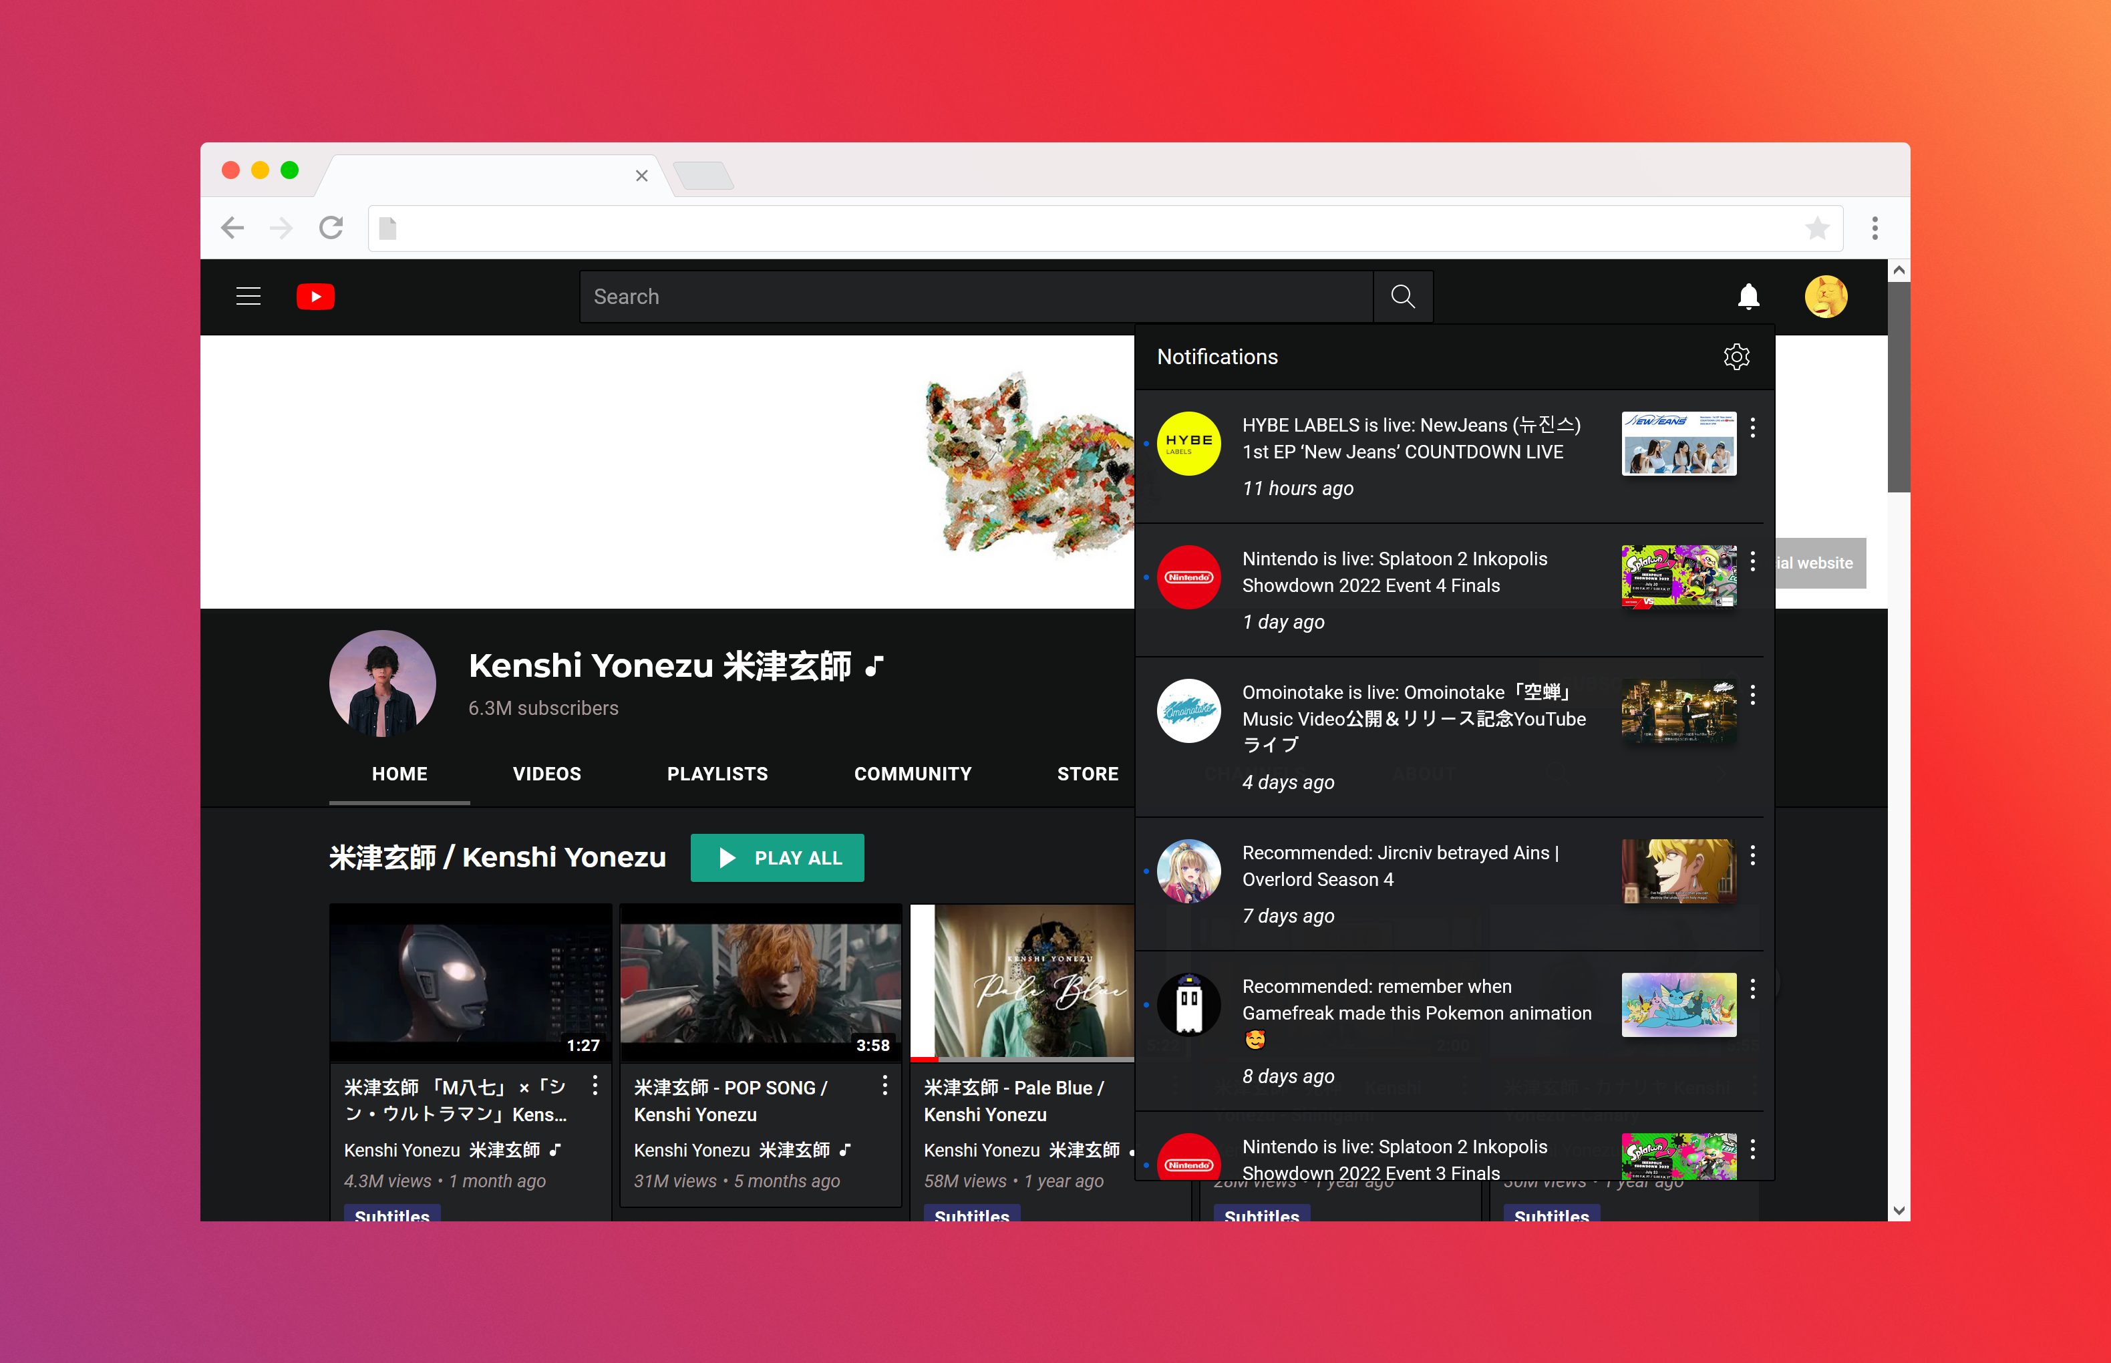Switch to the PLAYLISTS tab
Image resolution: width=2111 pixels, height=1363 pixels.
pos(717,774)
